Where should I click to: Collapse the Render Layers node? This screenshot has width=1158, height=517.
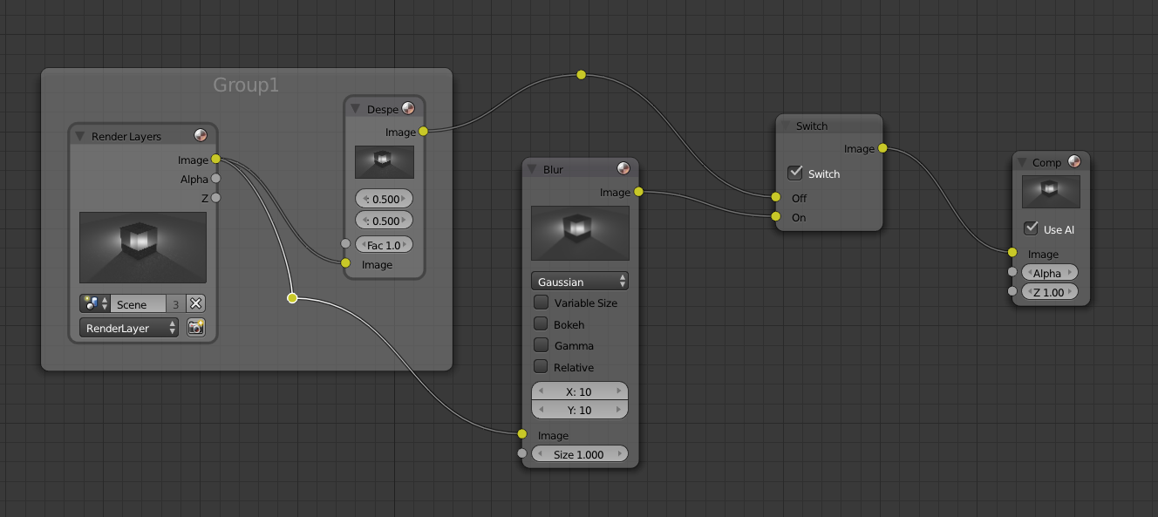click(79, 137)
